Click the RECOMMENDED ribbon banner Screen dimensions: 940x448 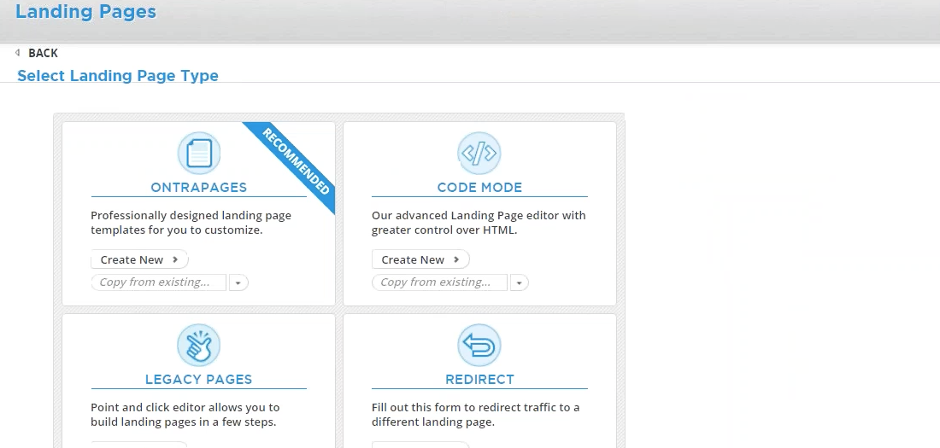tap(295, 161)
